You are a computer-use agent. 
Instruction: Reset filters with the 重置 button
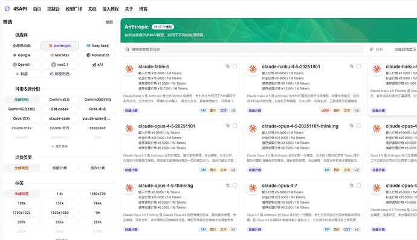tap(109, 22)
